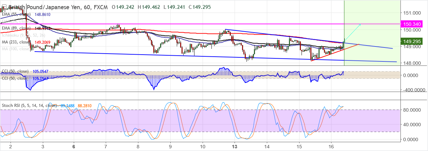Collapse the legend with the top-left square icon
The height and width of the screenshot is (151, 428).
(x=3, y=7)
